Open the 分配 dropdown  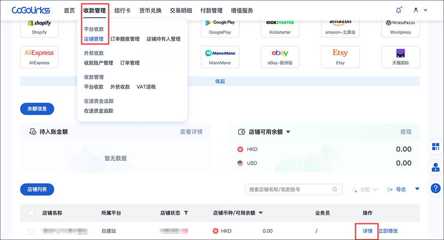pyautogui.click(x=364, y=189)
